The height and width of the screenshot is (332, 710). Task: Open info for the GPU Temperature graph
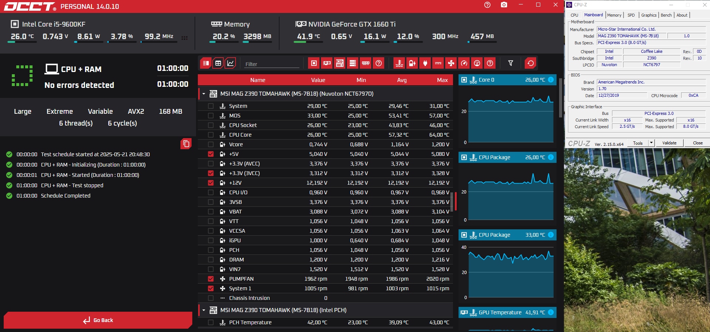(x=551, y=312)
